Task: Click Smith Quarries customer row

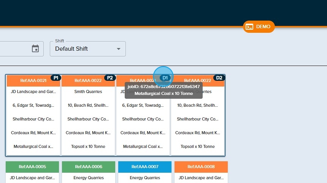Action: coord(88,92)
